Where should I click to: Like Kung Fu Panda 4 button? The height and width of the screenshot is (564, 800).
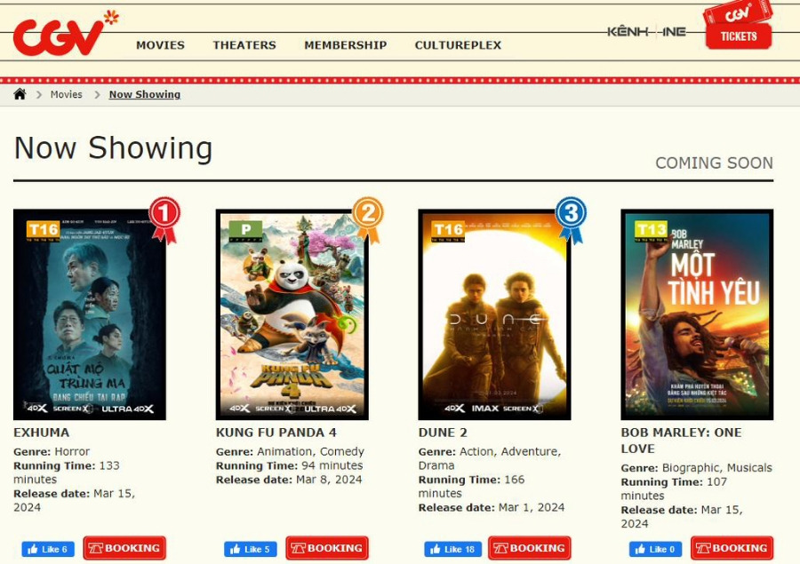[251, 549]
